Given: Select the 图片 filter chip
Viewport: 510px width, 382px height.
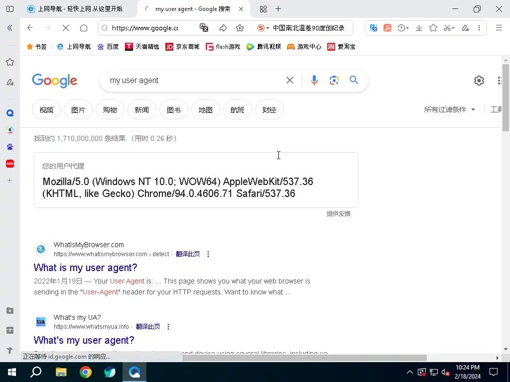Looking at the screenshot, I should coord(78,110).
